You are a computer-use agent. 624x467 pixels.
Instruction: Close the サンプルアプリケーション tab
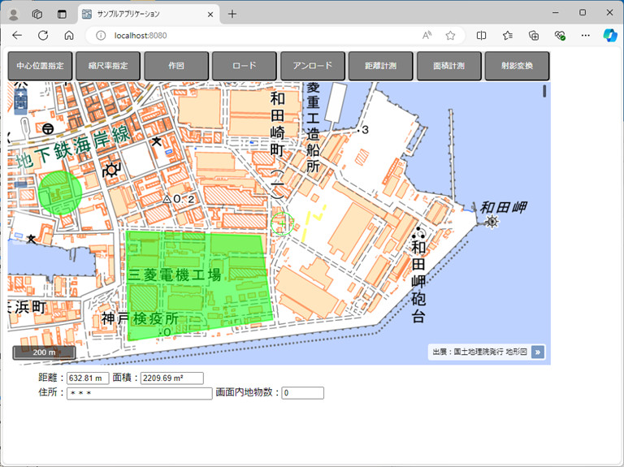click(x=210, y=15)
